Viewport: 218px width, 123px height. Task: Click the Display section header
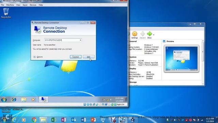[133, 69]
